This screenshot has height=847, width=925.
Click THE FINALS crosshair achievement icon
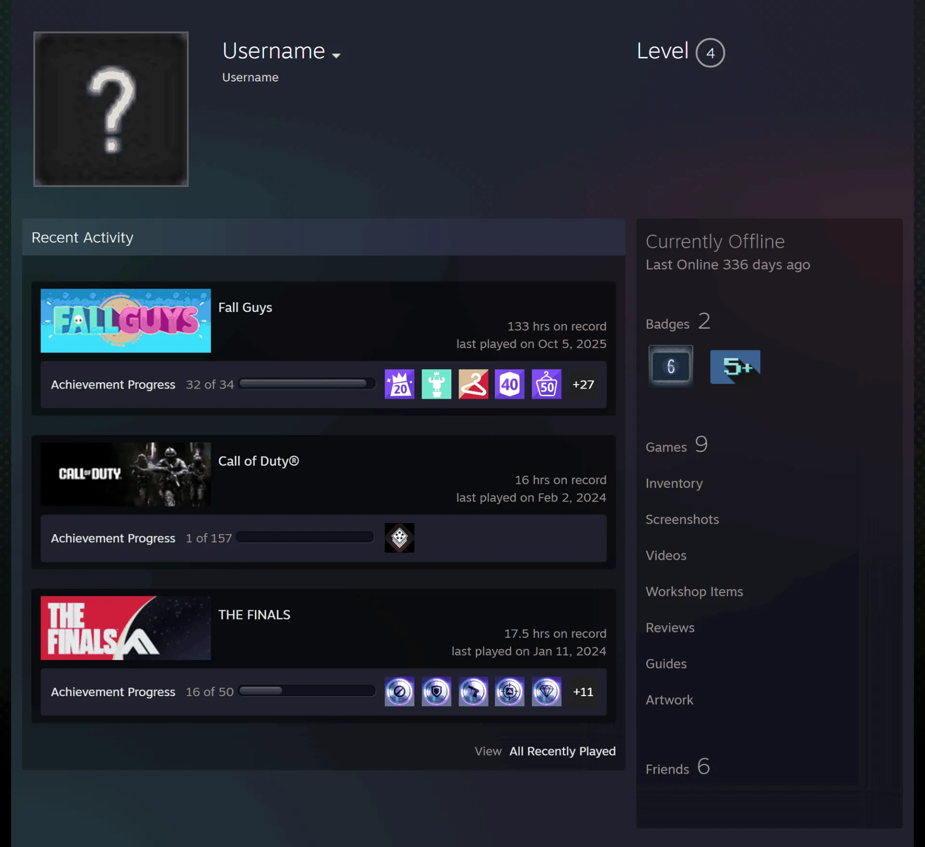(x=510, y=691)
